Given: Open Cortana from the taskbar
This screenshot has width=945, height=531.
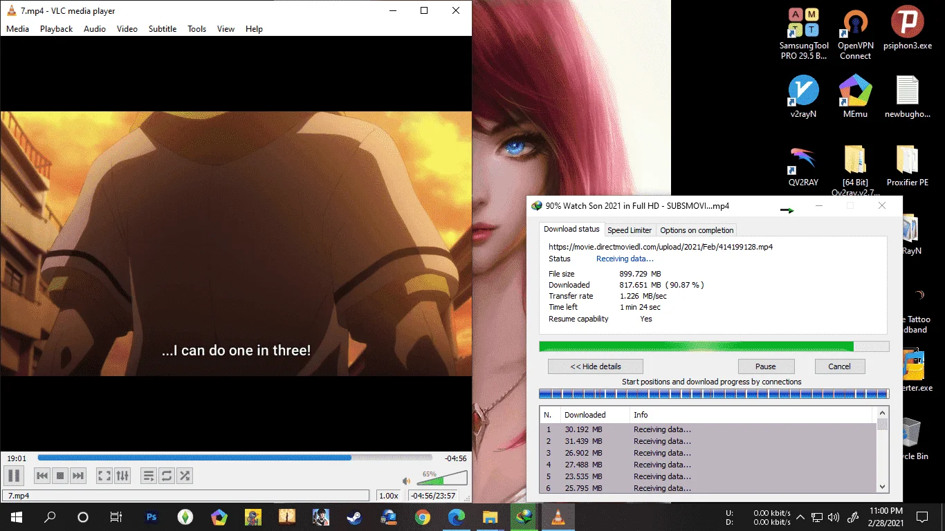Looking at the screenshot, I should pos(83,516).
